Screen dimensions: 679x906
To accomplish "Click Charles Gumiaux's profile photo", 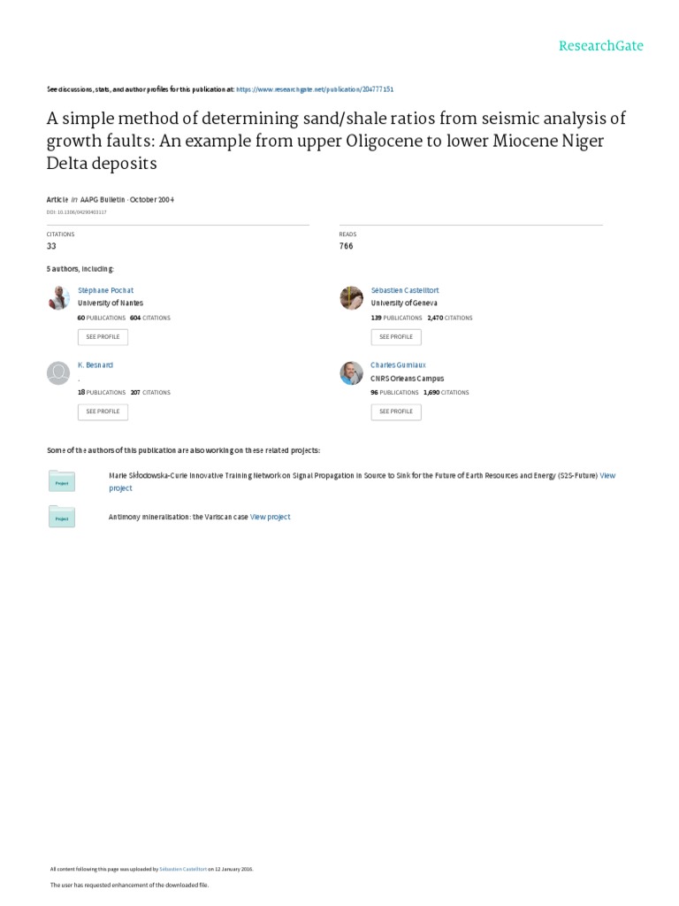I will pos(351,372).
